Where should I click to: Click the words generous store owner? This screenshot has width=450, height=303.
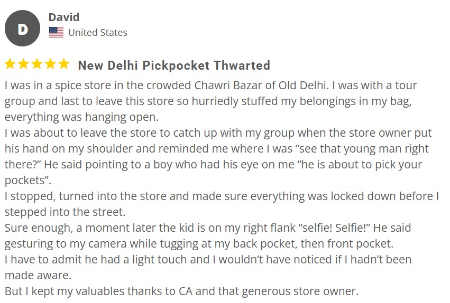click(300, 291)
